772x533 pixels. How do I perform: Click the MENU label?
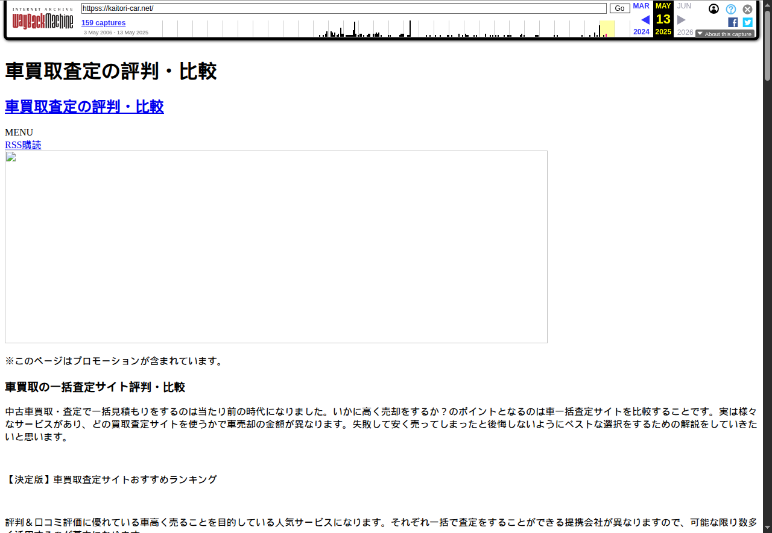pyautogui.click(x=19, y=132)
